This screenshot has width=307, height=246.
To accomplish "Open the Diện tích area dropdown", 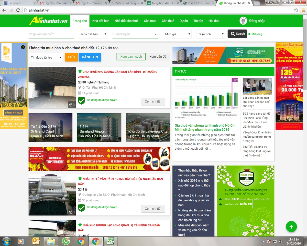I will (211, 34).
